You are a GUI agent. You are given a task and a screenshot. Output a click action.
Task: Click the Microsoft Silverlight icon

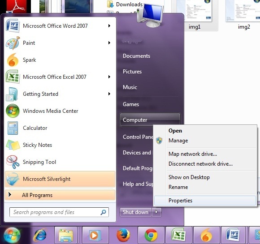coord(13,179)
